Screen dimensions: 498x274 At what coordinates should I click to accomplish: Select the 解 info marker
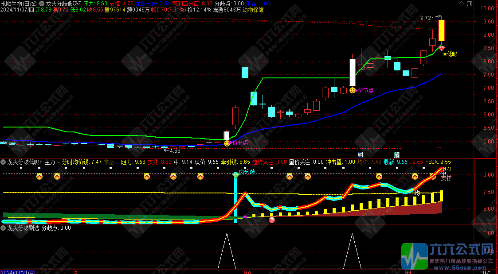(396, 155)
